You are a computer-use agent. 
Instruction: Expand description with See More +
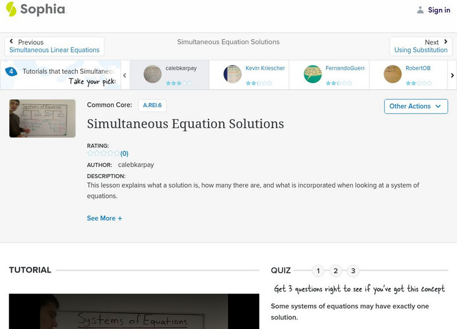(105, 218)
